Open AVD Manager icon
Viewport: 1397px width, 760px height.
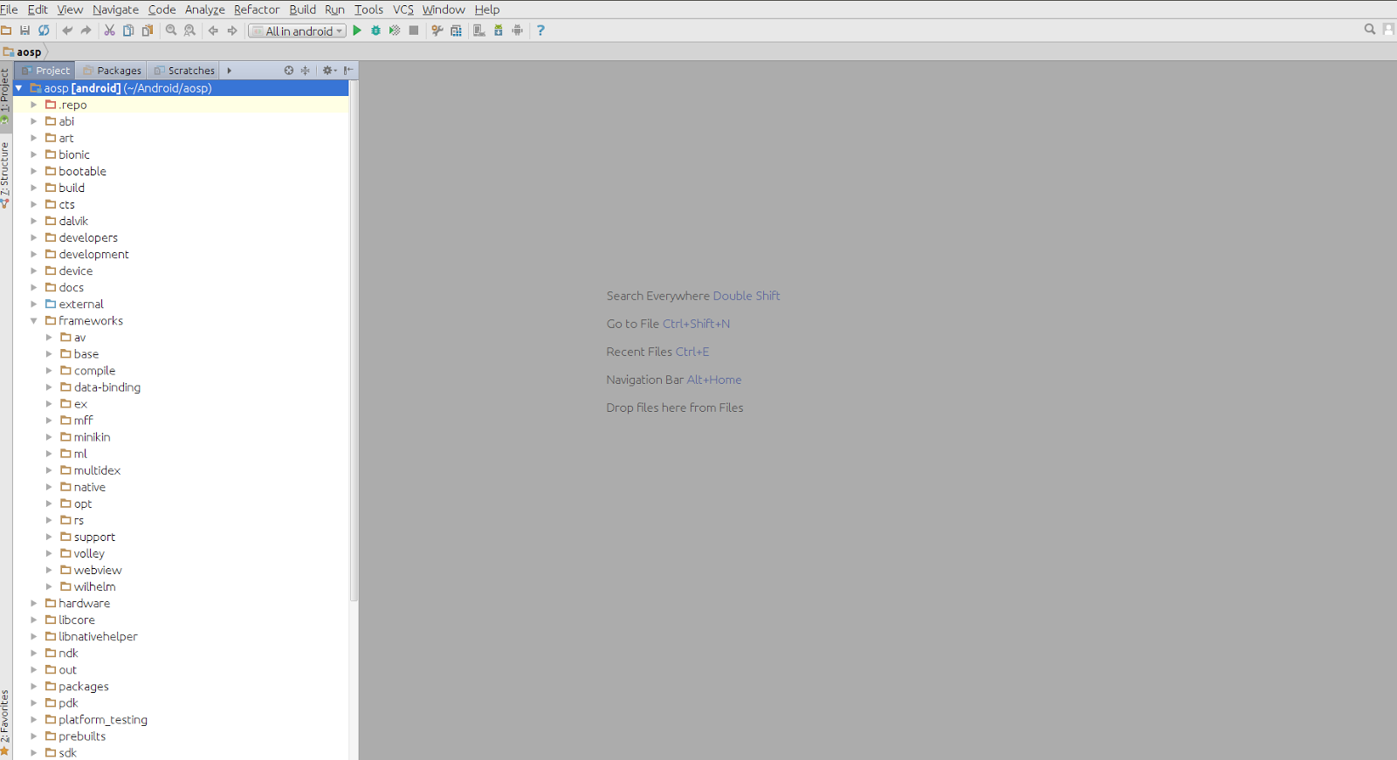click(479, 31)
